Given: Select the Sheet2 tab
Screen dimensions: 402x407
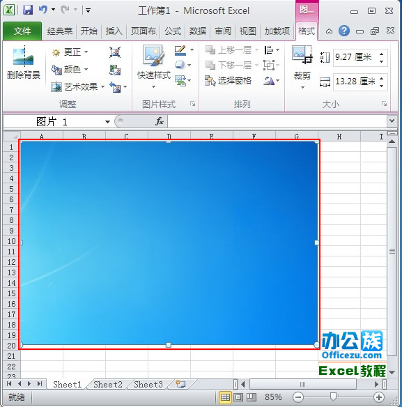Looking at the screenshot, I should click(x=108, y=385).
